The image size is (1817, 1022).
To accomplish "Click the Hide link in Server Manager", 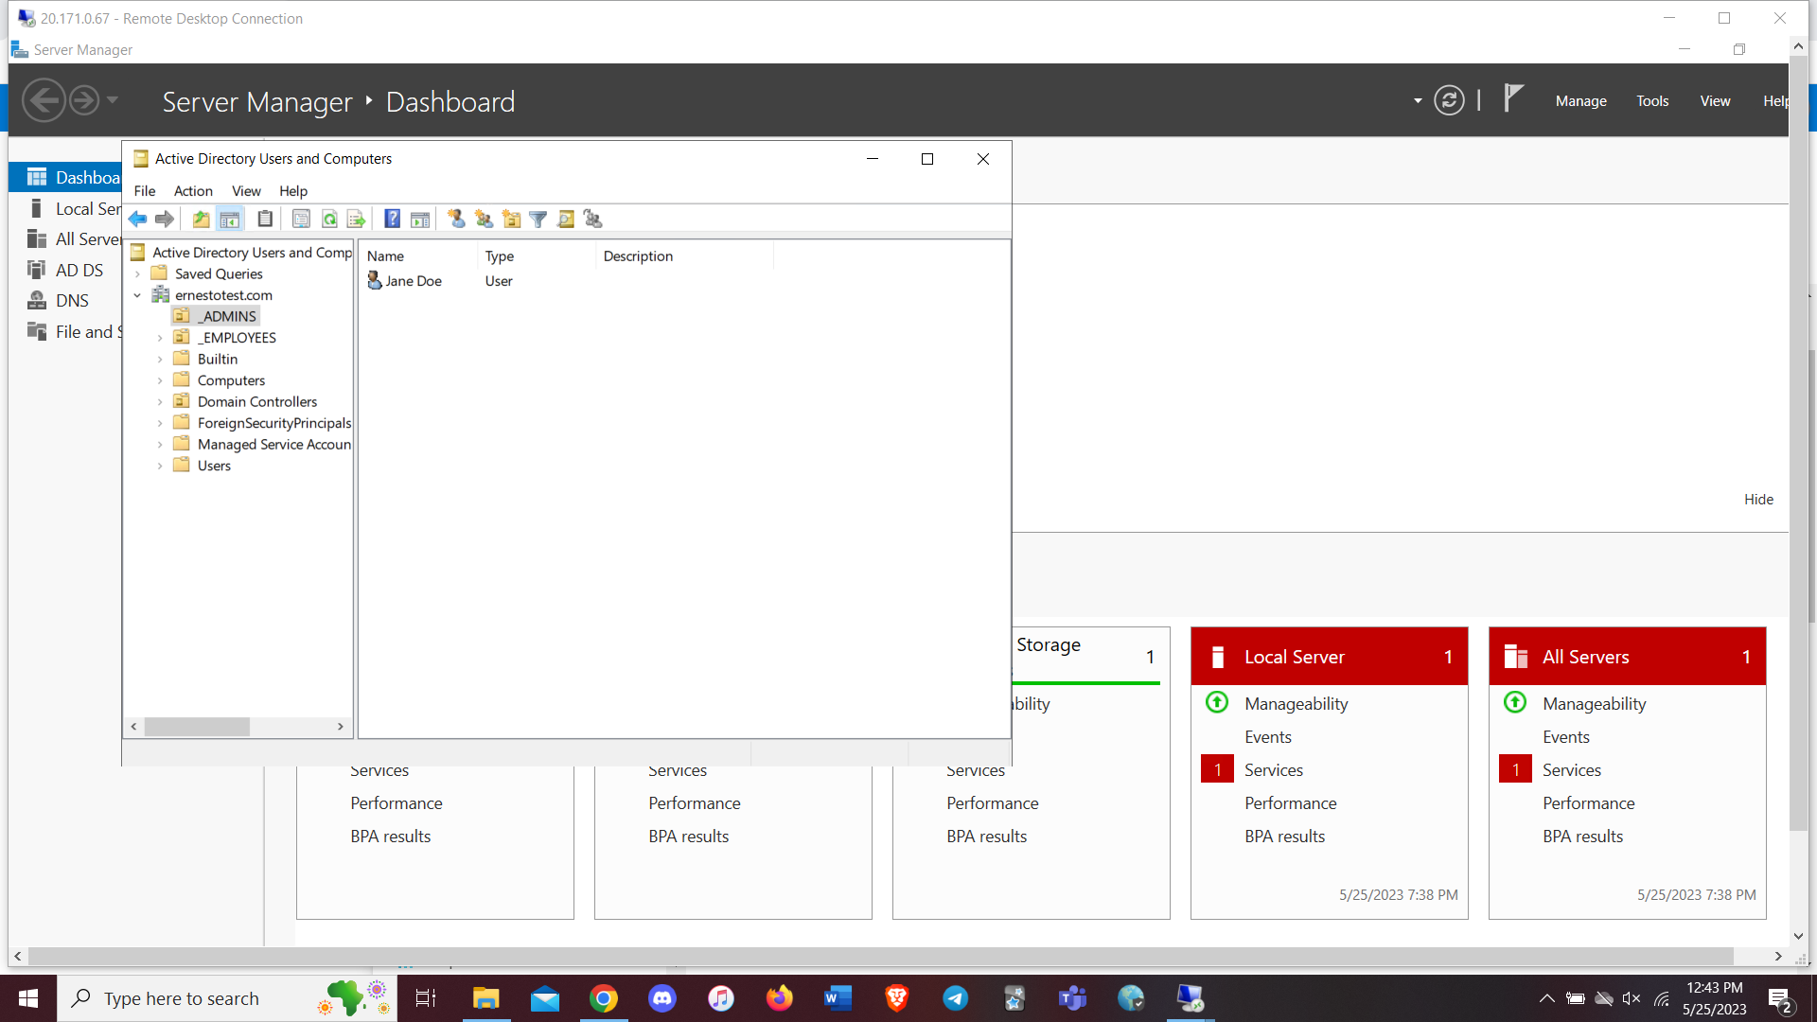I will [x=1758, y=499].
